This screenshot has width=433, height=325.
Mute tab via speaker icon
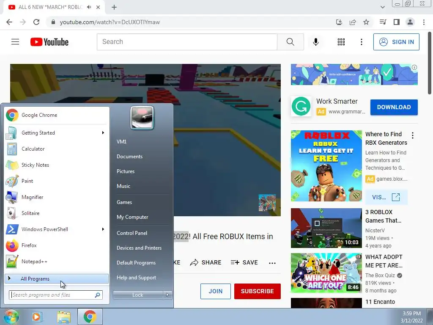89,7
